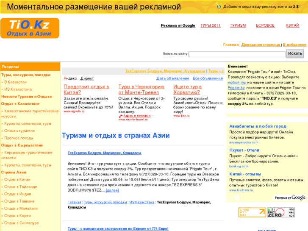
Task: Open Моментальное размещение вашей рекламной banner link
Action: click(x=94, y=7)
